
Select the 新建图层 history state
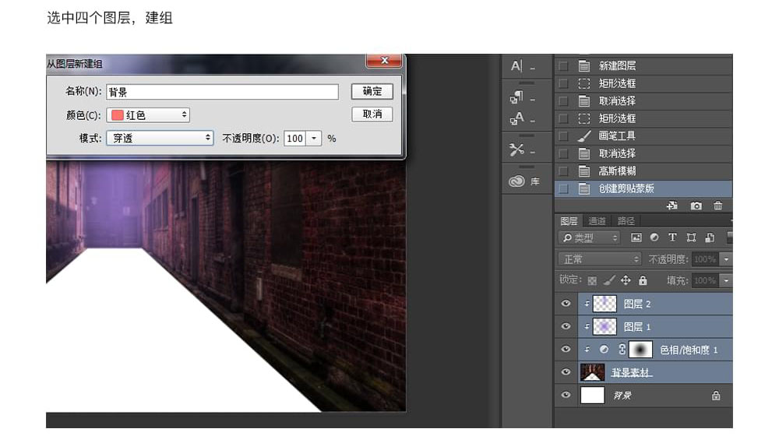coord(643,65)
